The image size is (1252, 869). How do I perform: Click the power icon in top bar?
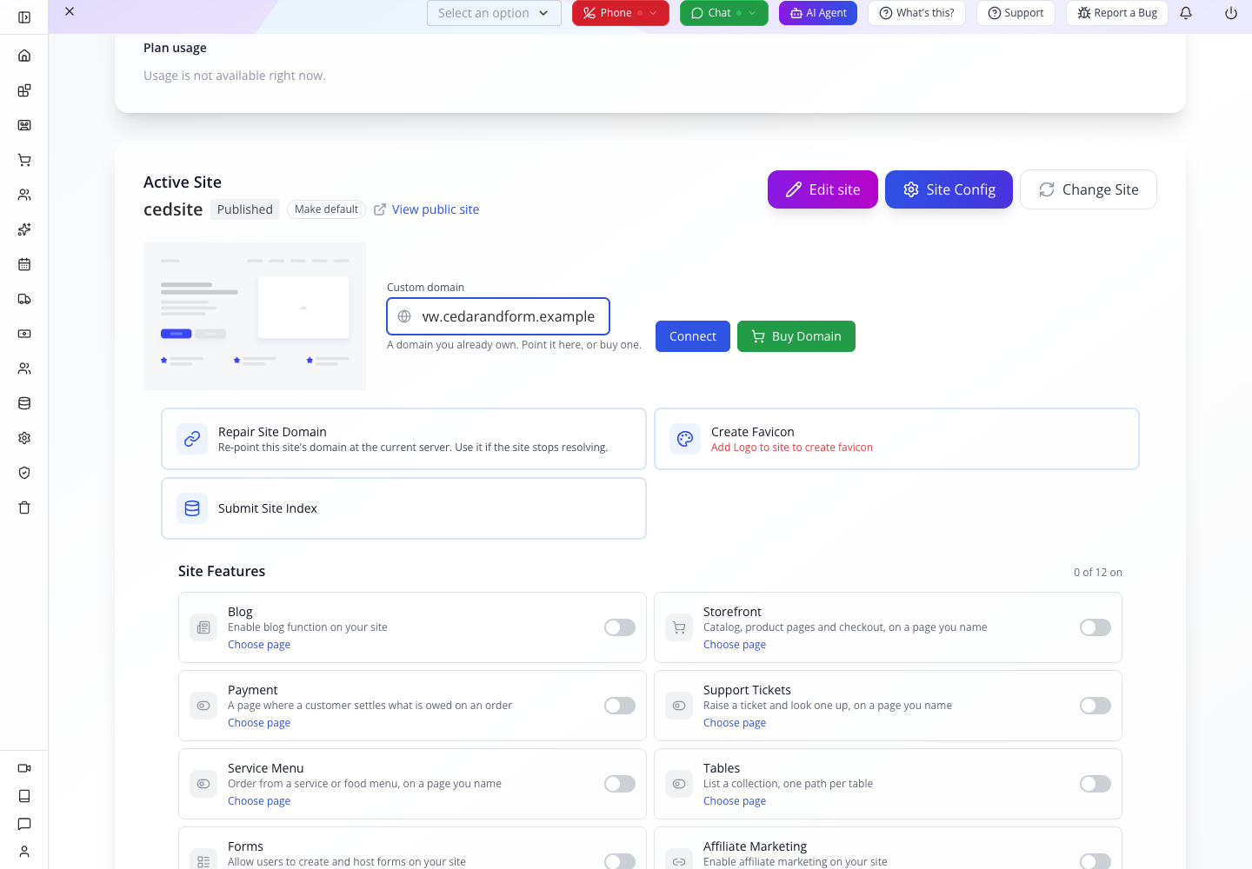pyautogui.click(x=1231, y=13)
